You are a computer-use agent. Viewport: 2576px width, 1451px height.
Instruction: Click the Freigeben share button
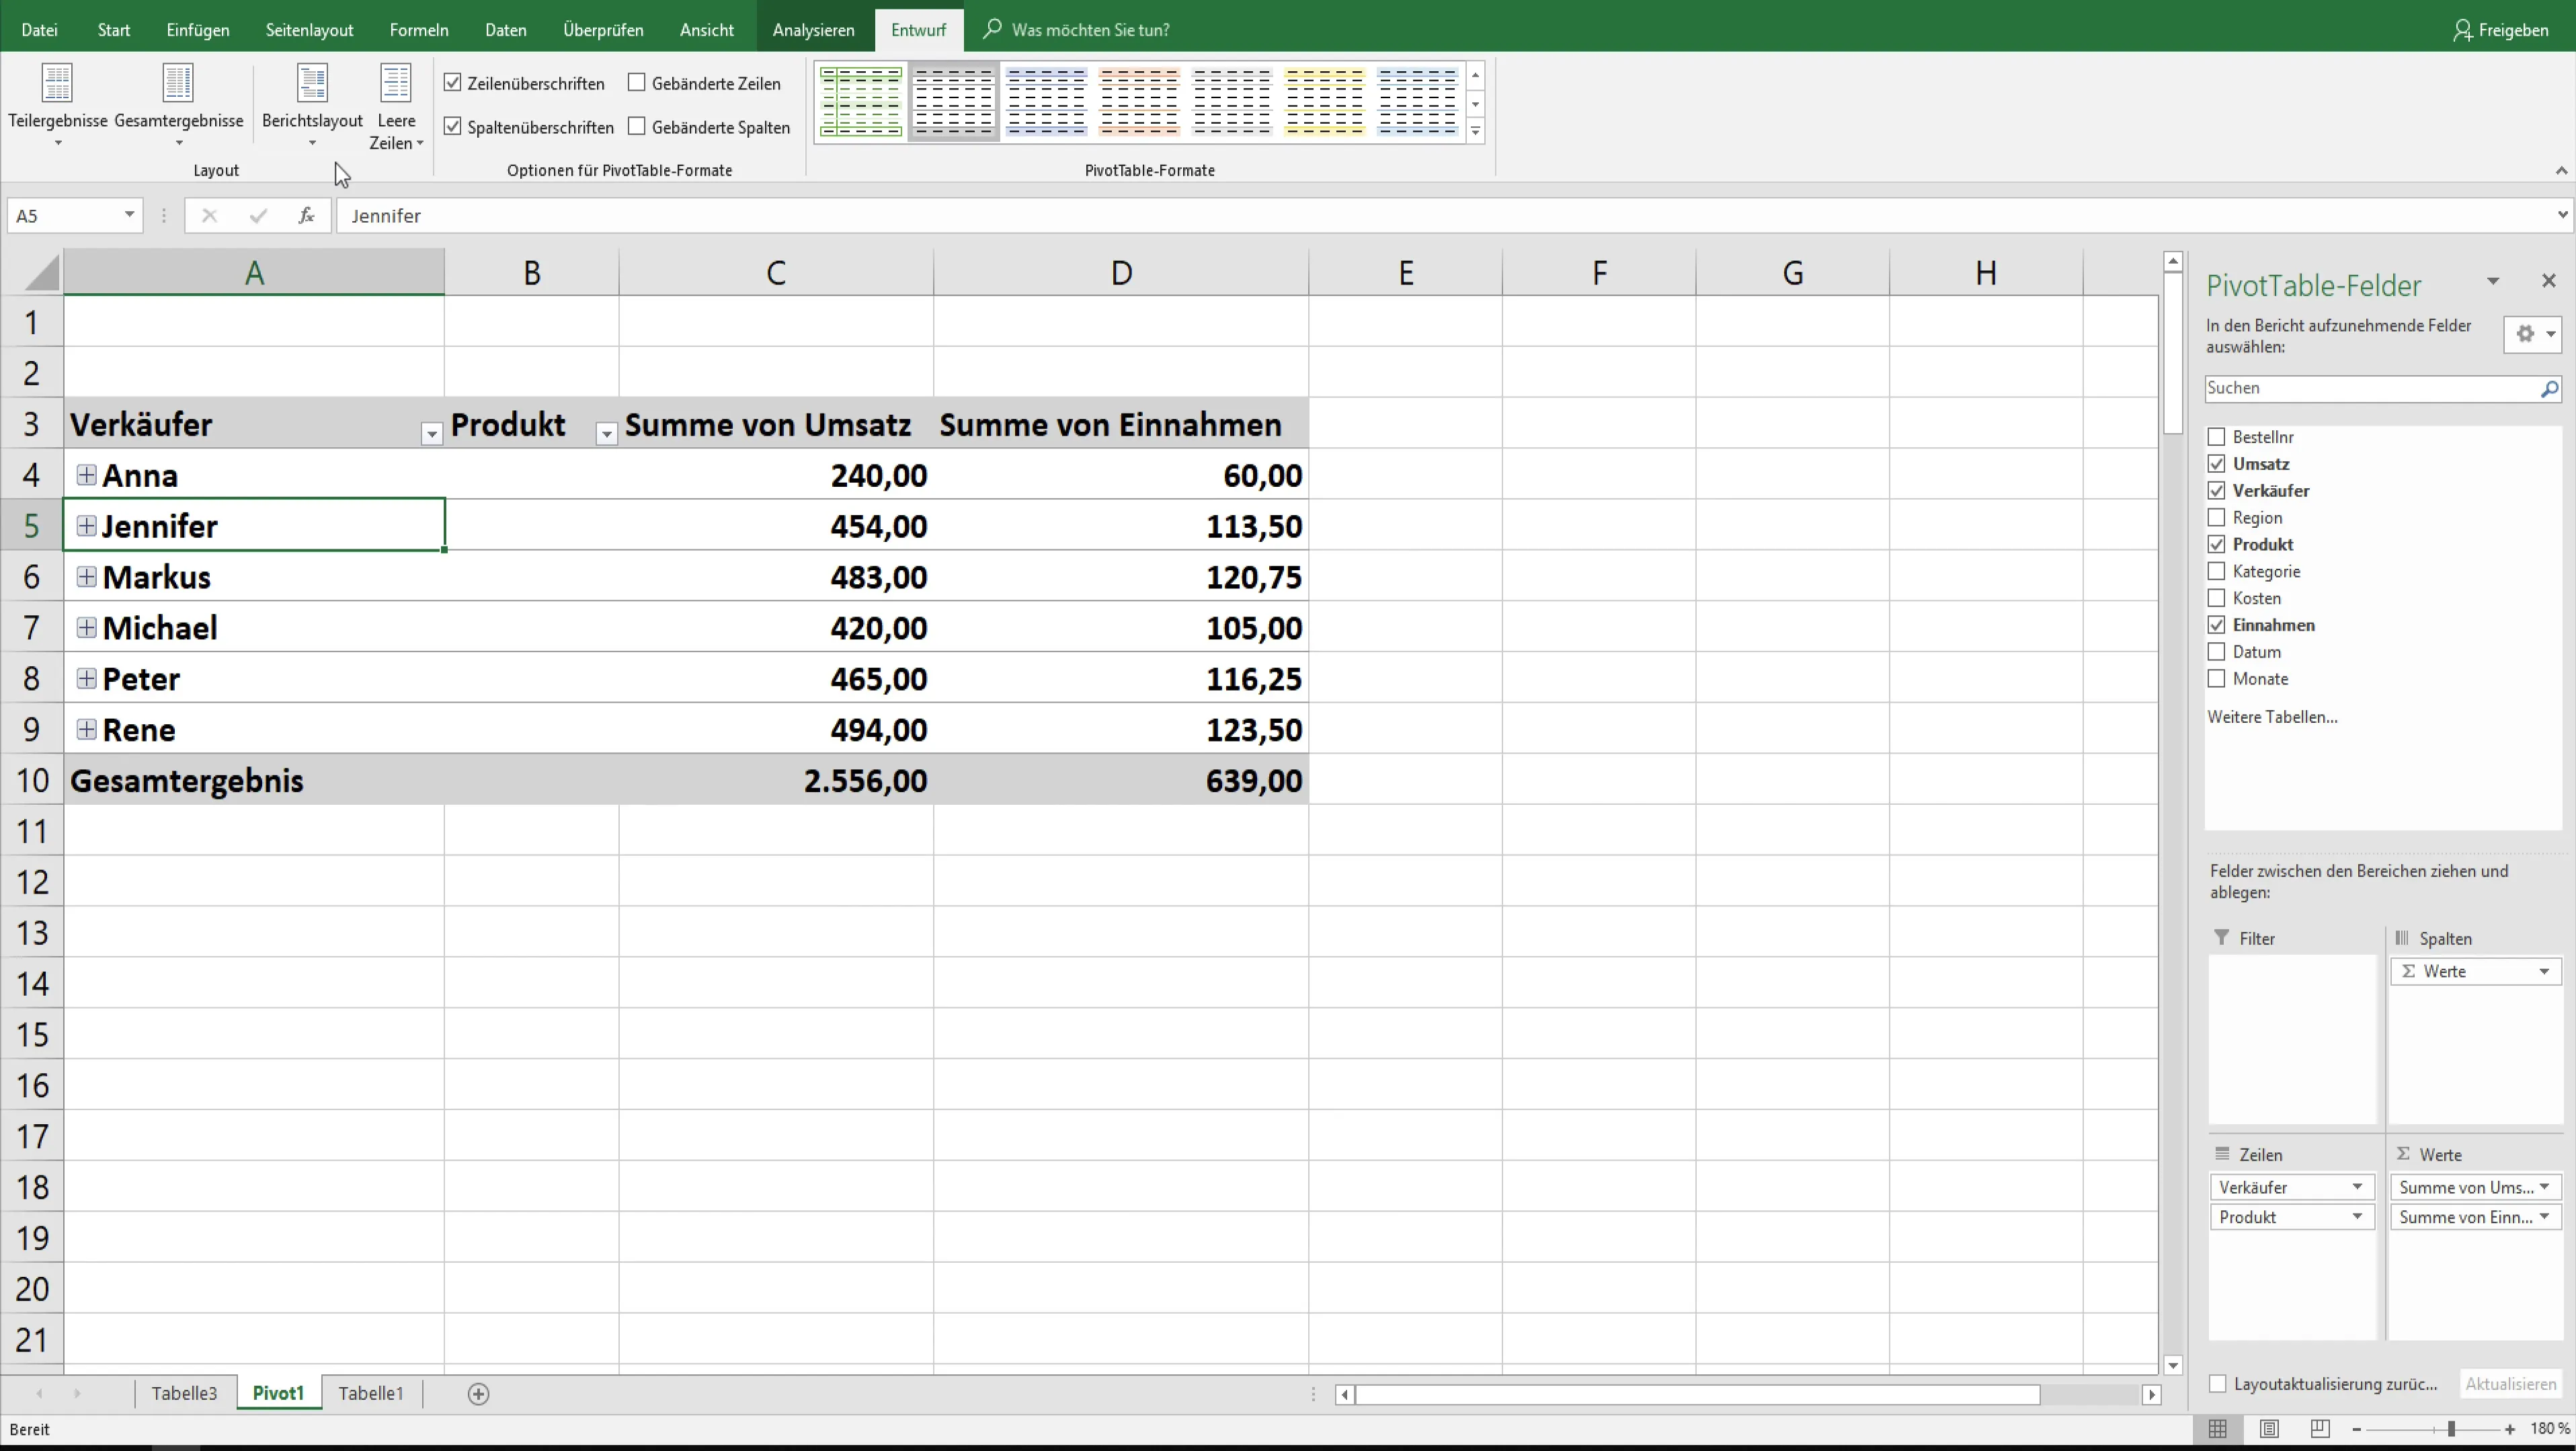2500,30
